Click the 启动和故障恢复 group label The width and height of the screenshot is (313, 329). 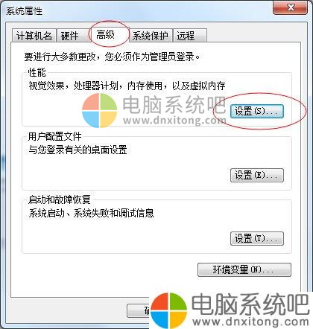click(x=59, y=199)
